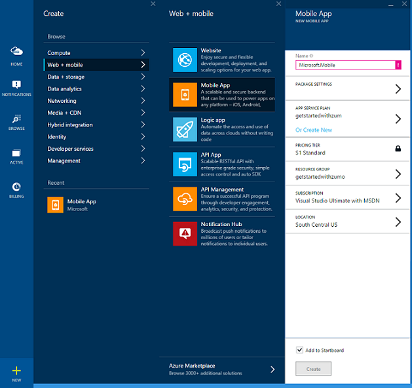Select Hybrid integration category
Viewport: 412px width, 388px height.
pyautogui.click(x=96, y=125)
